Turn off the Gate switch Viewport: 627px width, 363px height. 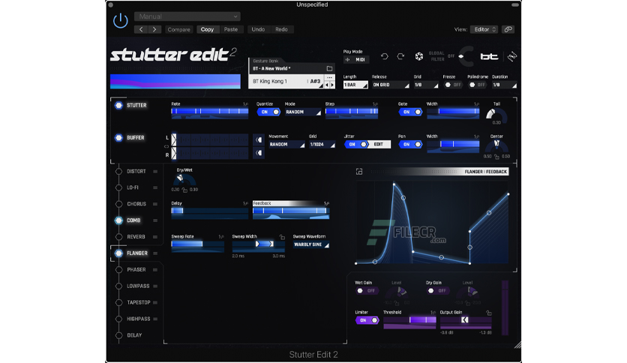[x=410, y=112]
